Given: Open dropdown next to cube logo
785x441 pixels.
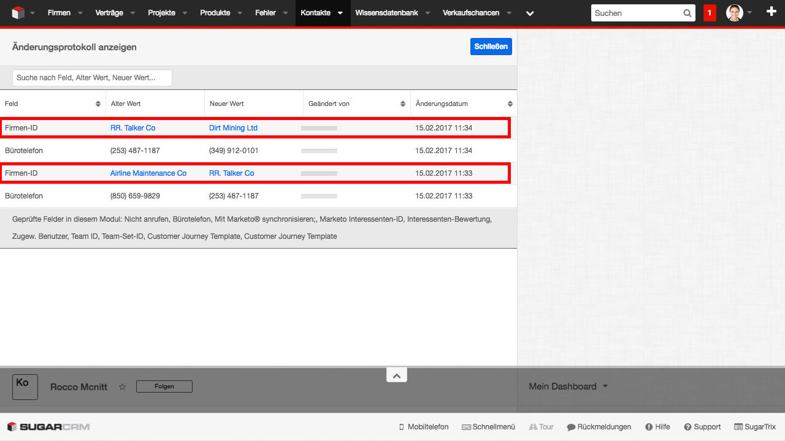Looking at the screenshot, I should [33, 13].
